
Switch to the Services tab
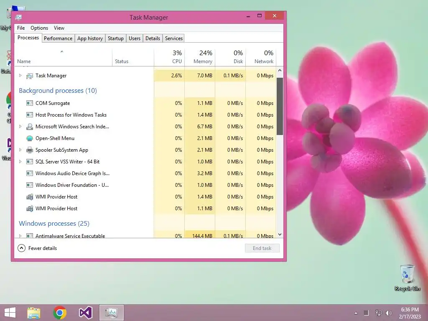pos(173,38)
